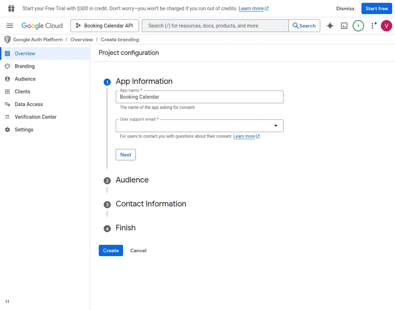395x310 pixels.
Task: Open the notifications badge showing 1
Action: click(x=358, y=26)
